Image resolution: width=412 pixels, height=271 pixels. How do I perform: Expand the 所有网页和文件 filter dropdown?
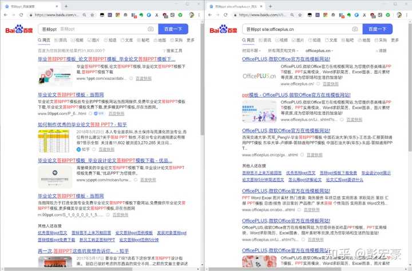283,50
